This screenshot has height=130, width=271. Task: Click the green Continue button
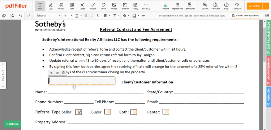tap(12, 124)
